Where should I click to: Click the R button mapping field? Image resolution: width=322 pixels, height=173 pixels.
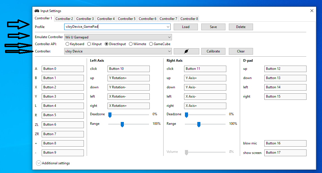(x=63, y=115)
